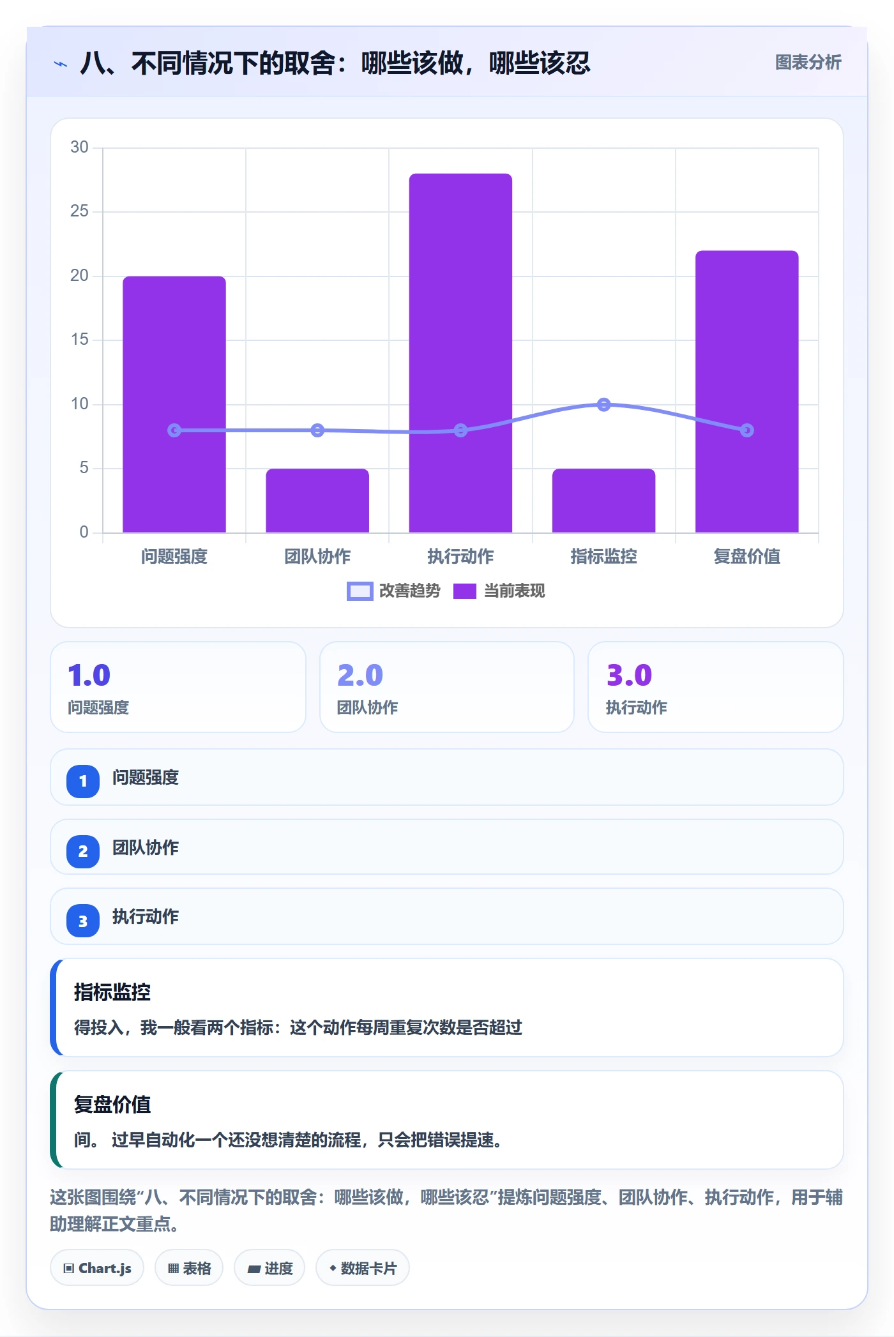
Task: Click number 3 badge for 执行动作
Action: click(x=83, y=921)
